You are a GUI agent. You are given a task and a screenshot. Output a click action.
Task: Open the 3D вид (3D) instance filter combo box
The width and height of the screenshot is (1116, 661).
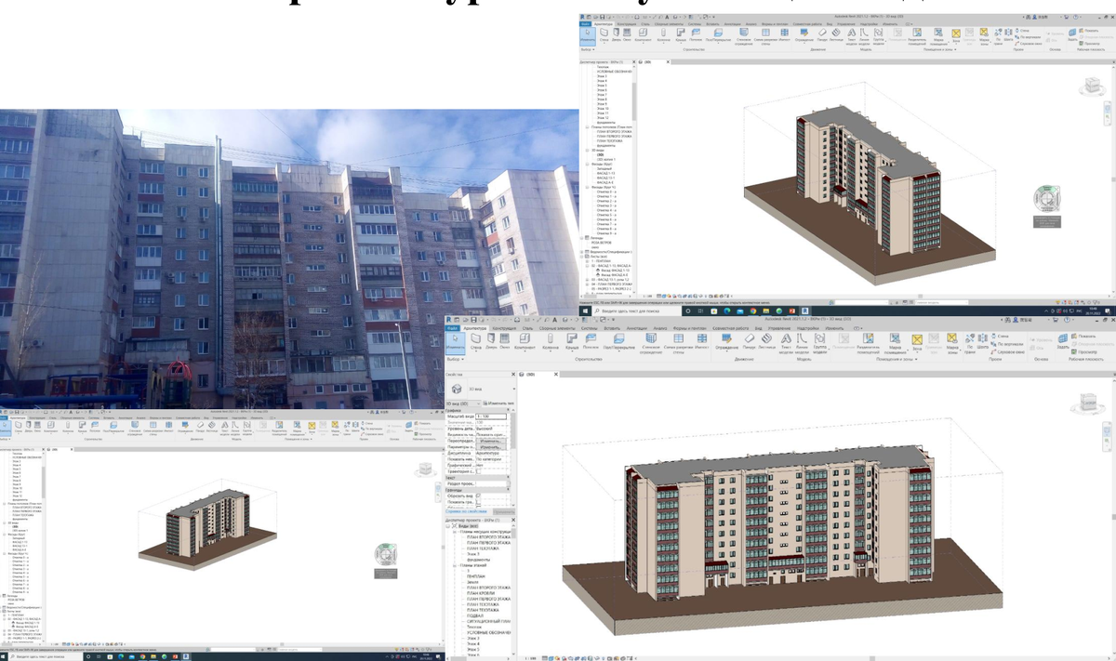click(463, 403)
